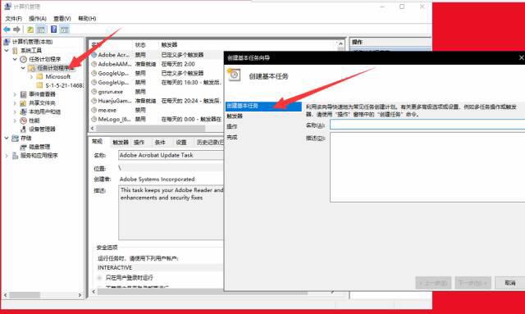Click the 取消 button in wizard
This screenshot has height=314, width=525.
coord(510,283)
